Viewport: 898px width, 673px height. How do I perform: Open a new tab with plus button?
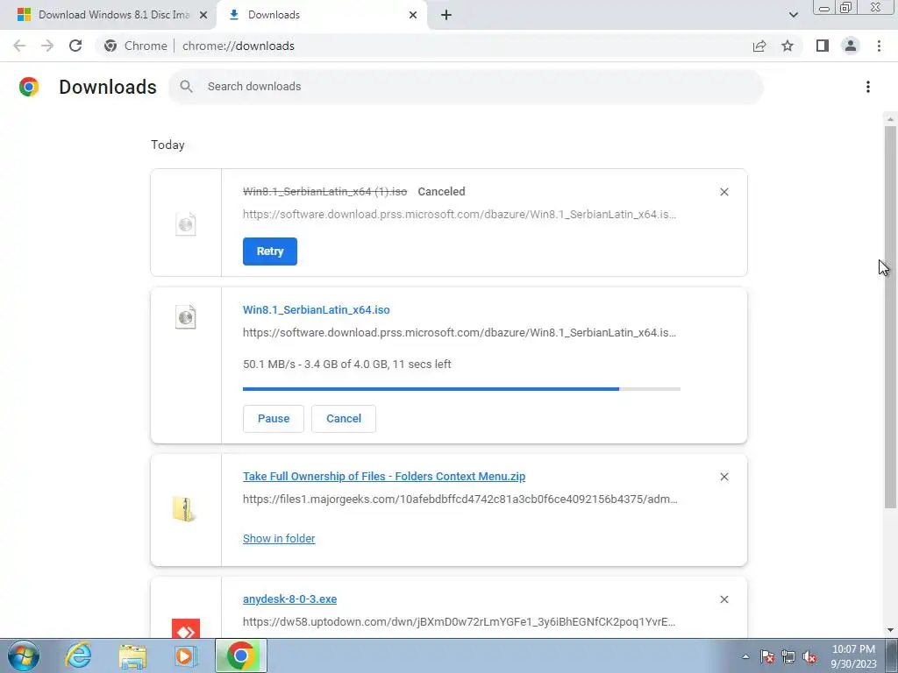click(x=446, y=15)
